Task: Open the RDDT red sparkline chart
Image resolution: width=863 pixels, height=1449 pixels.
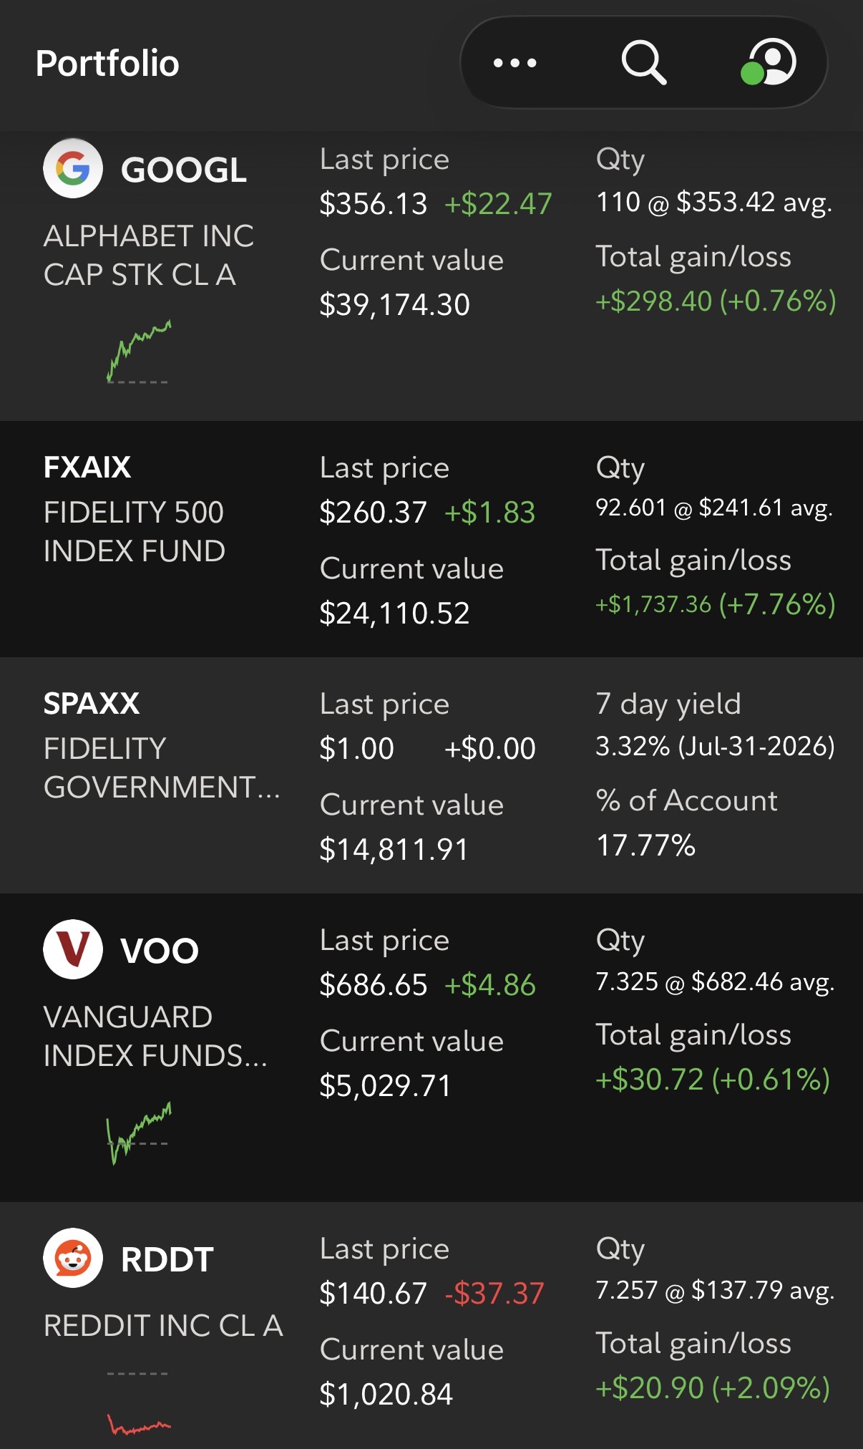Action: point(138,1403)
